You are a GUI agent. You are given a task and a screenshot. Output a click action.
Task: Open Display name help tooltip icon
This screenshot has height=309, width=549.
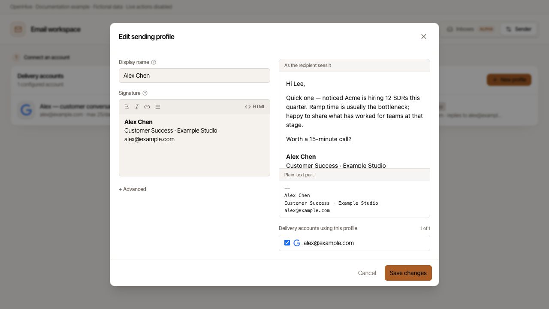[154, 62]
